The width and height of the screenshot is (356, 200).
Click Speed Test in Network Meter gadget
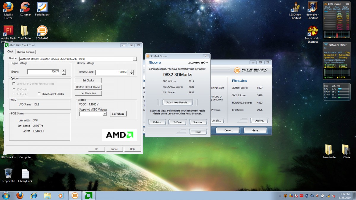[x=329, y=57]
